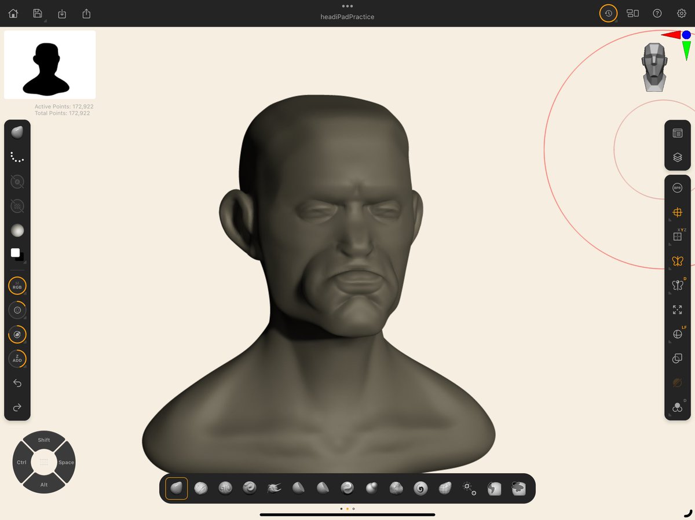Select the transpose line tool icon

point(470,489)
